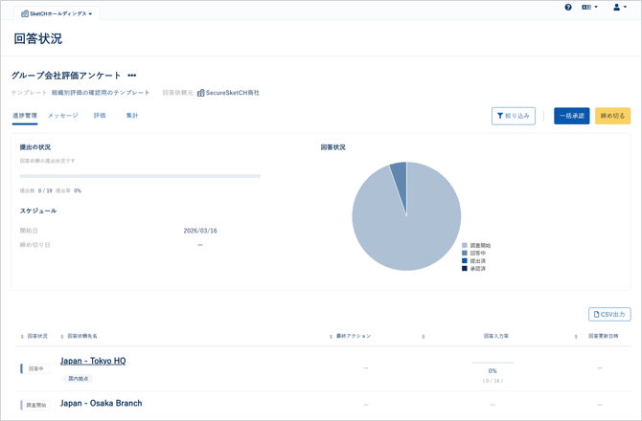Sort by 最終アクション column
This screenshot has height=421, width=642.
(331, 337)
